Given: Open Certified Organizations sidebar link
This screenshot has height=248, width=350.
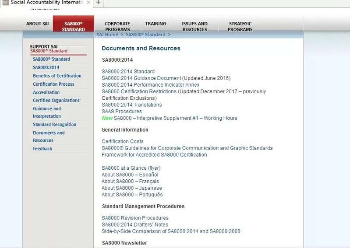Looking at the screenshot, I should pyautogui.click(x=56, y=100).
